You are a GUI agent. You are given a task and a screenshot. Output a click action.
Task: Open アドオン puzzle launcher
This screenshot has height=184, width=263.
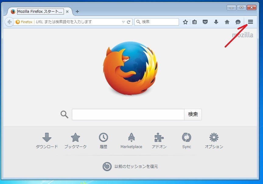pyautogui.click(x=159, y=141)
